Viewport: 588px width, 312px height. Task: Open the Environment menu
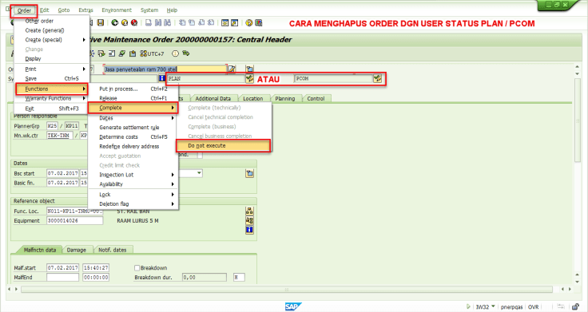(117, 10)
